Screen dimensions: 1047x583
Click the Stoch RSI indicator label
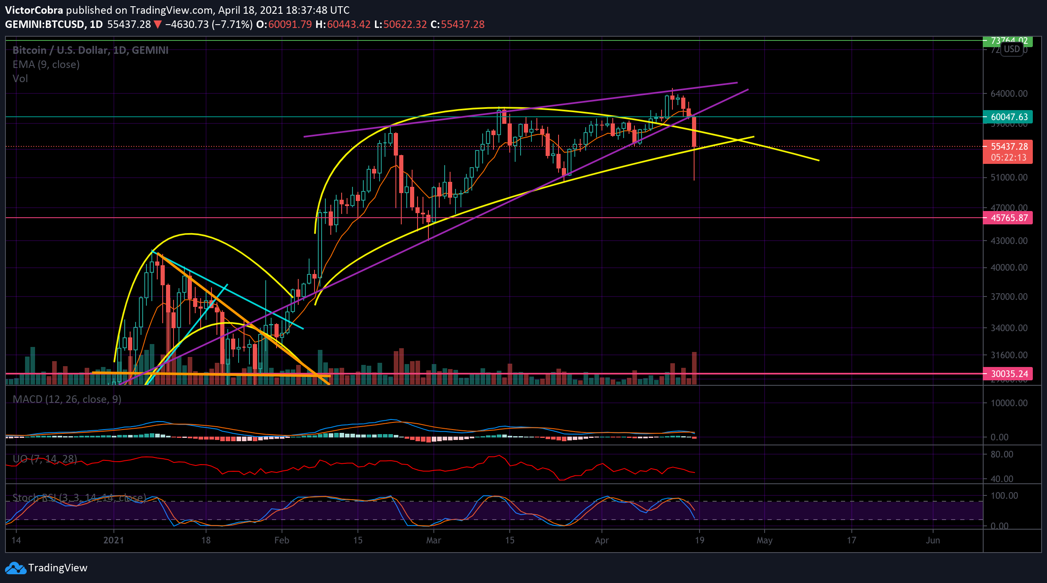pos(79,498)
